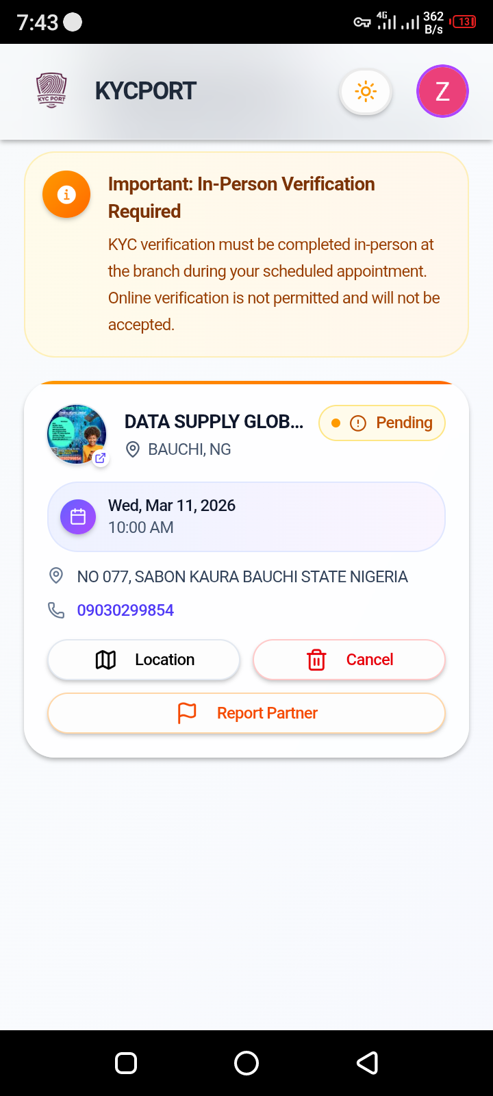Tap the purple calendar icon
The height and width of the screenshot is (1096, 493).
click(78, 516)
